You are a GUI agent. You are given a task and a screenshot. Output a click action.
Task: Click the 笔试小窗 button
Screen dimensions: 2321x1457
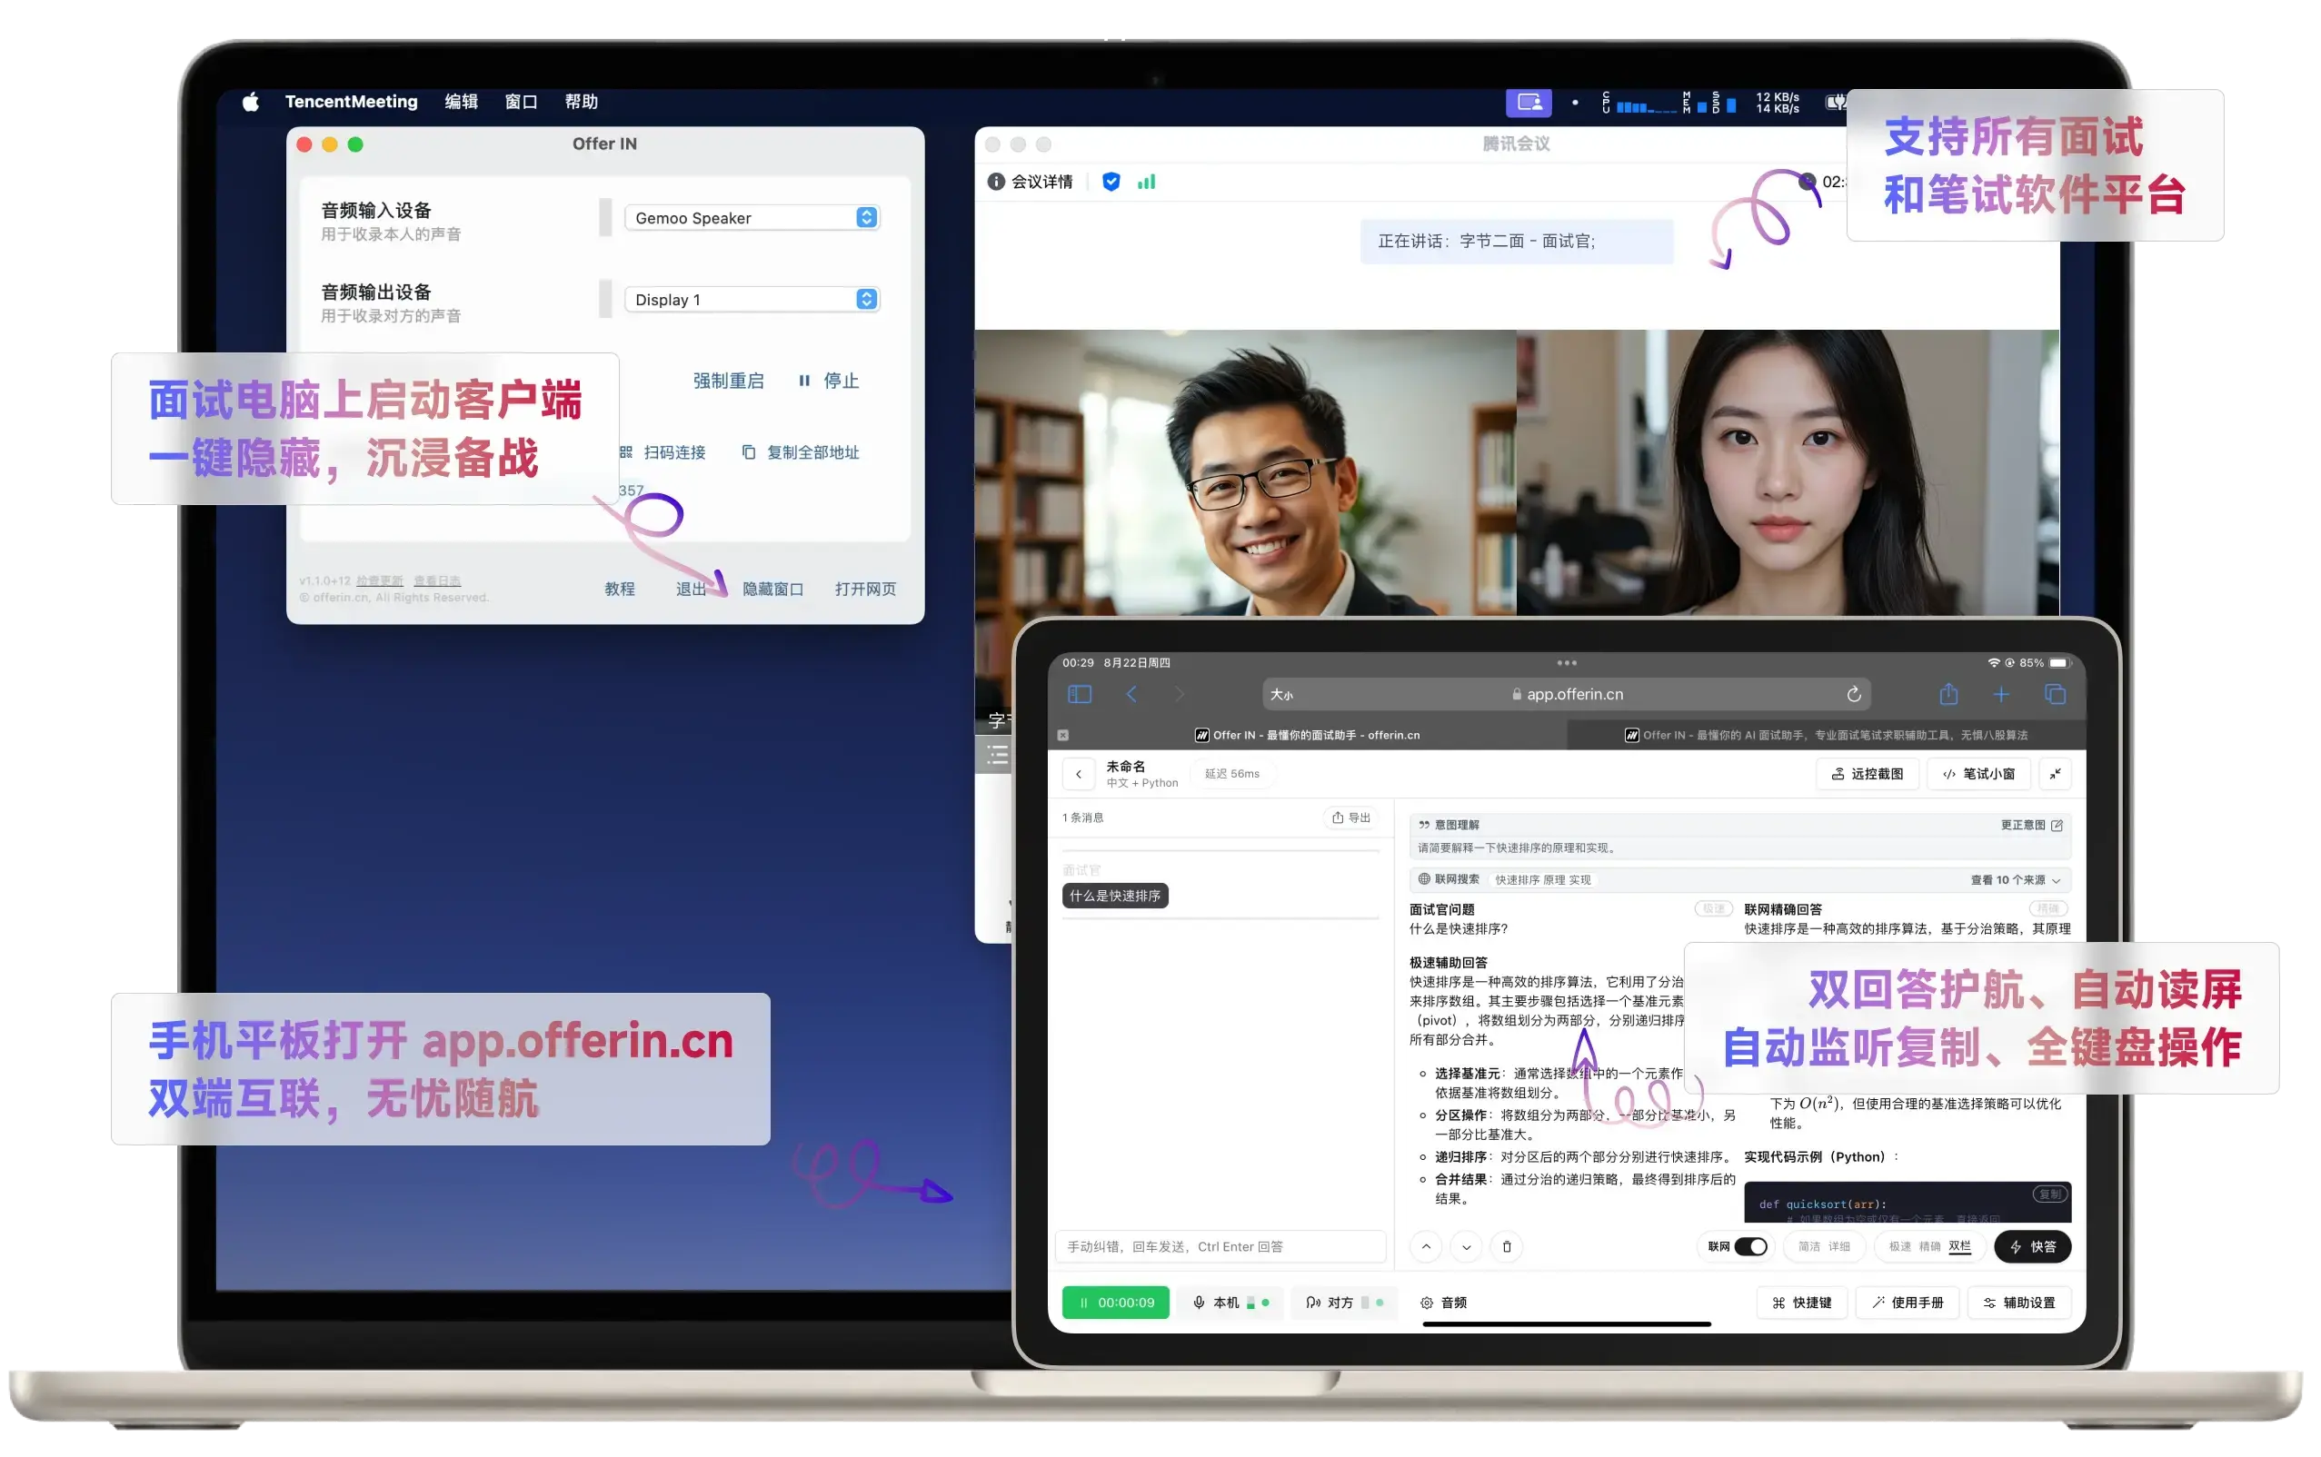tap(1978, 774)
